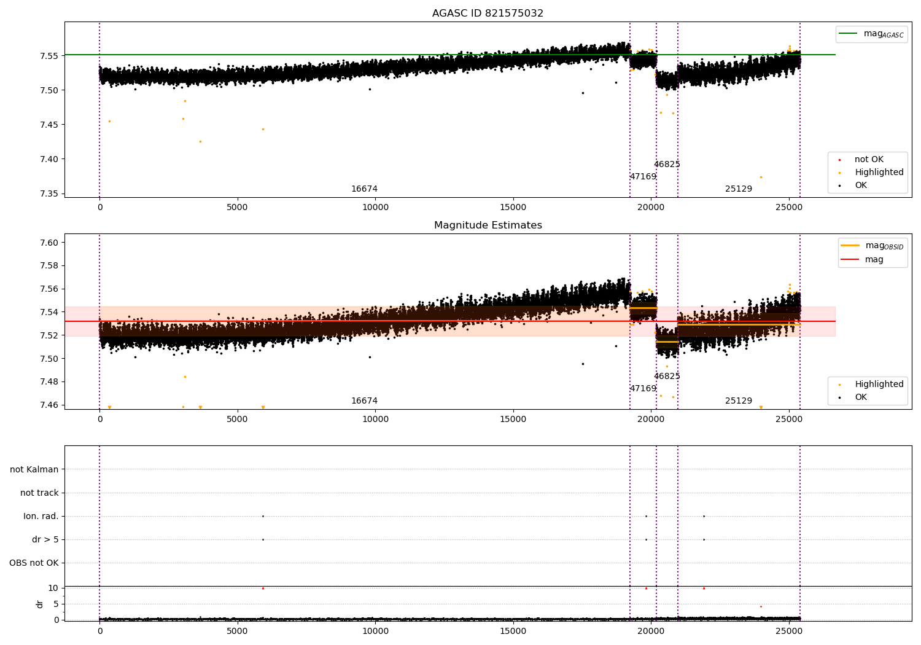The width and height of the screenshot is (921, 645).
Task: Click the 'dr > 5' axis label
Action: 45,539
